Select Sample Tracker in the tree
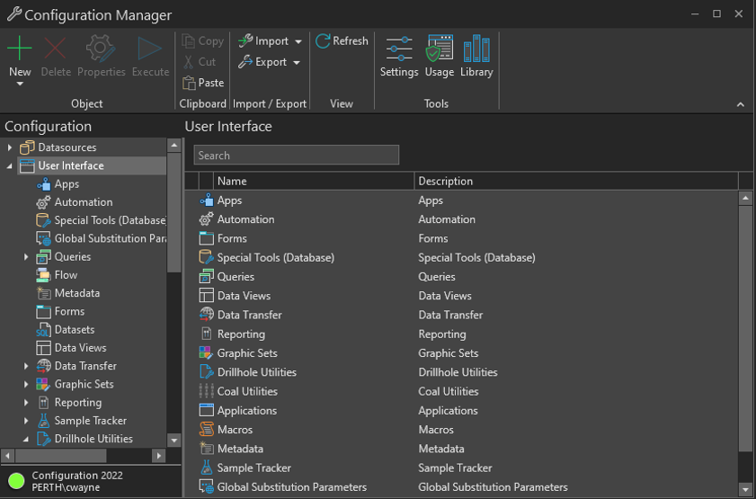This screenshot has height=499, width=756. click(x=90, y=421)
